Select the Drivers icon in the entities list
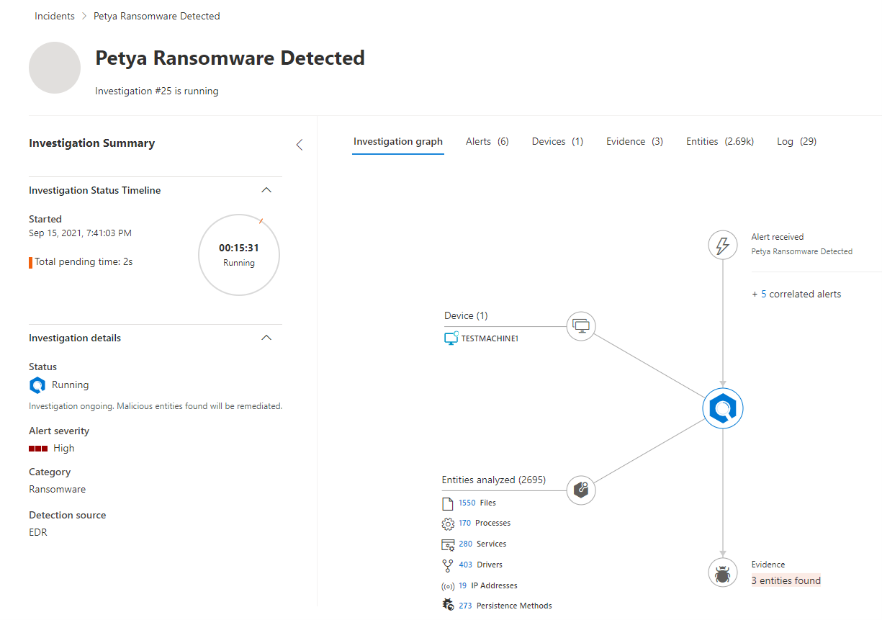882x620 pixels. tap(448, 565)
